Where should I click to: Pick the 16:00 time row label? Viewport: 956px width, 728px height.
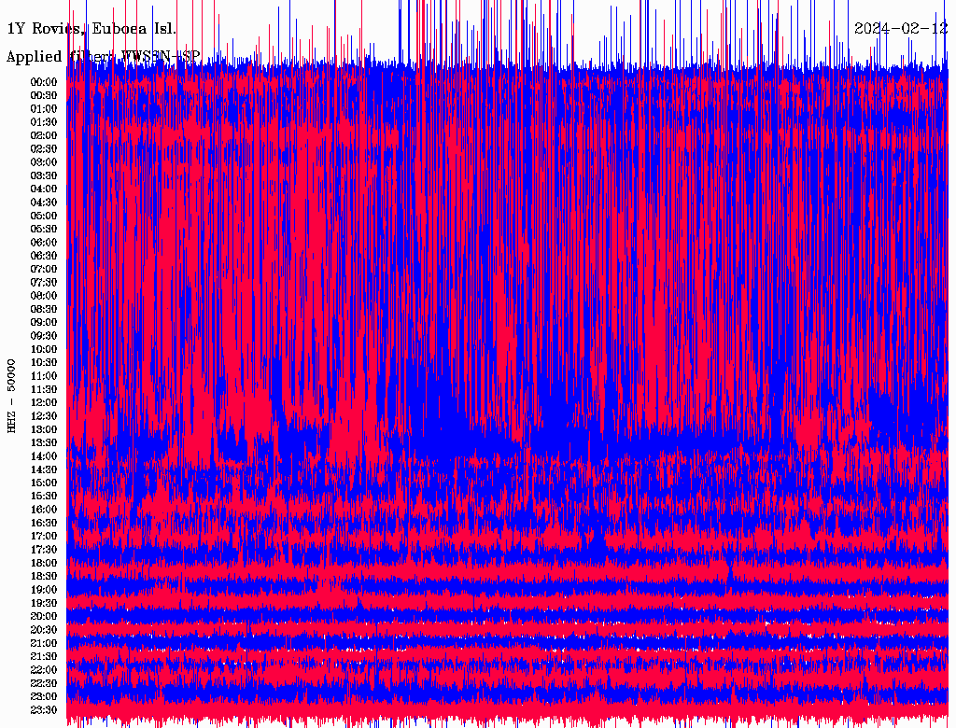tap(44, 510)
